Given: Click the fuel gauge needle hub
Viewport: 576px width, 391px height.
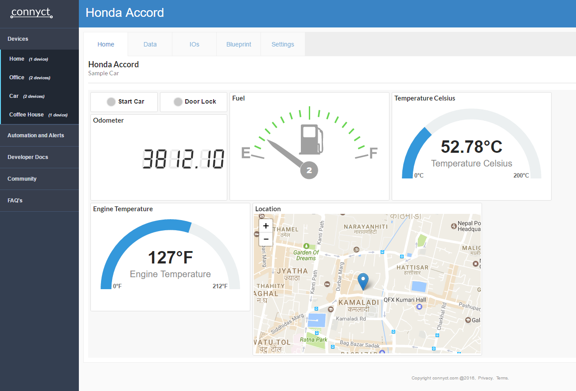Looking at the screenshot, I should [x=309, y=170].
